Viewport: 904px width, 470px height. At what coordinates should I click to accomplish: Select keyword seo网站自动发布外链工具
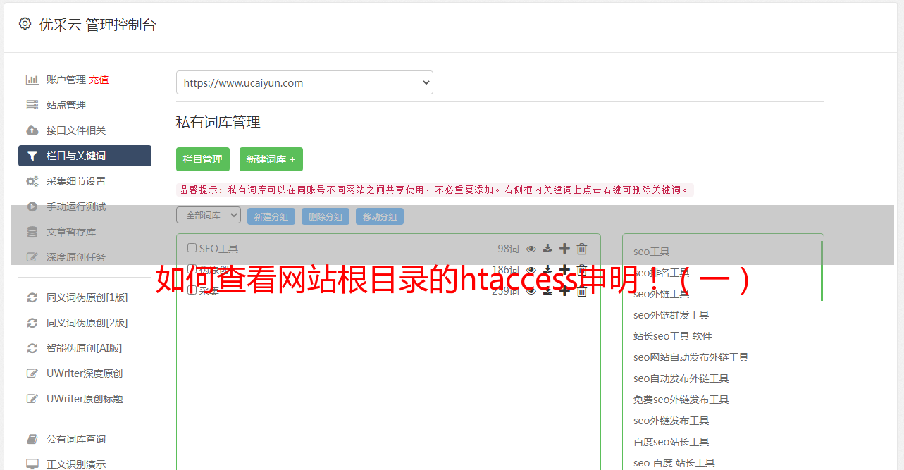(x=691, y=357)
